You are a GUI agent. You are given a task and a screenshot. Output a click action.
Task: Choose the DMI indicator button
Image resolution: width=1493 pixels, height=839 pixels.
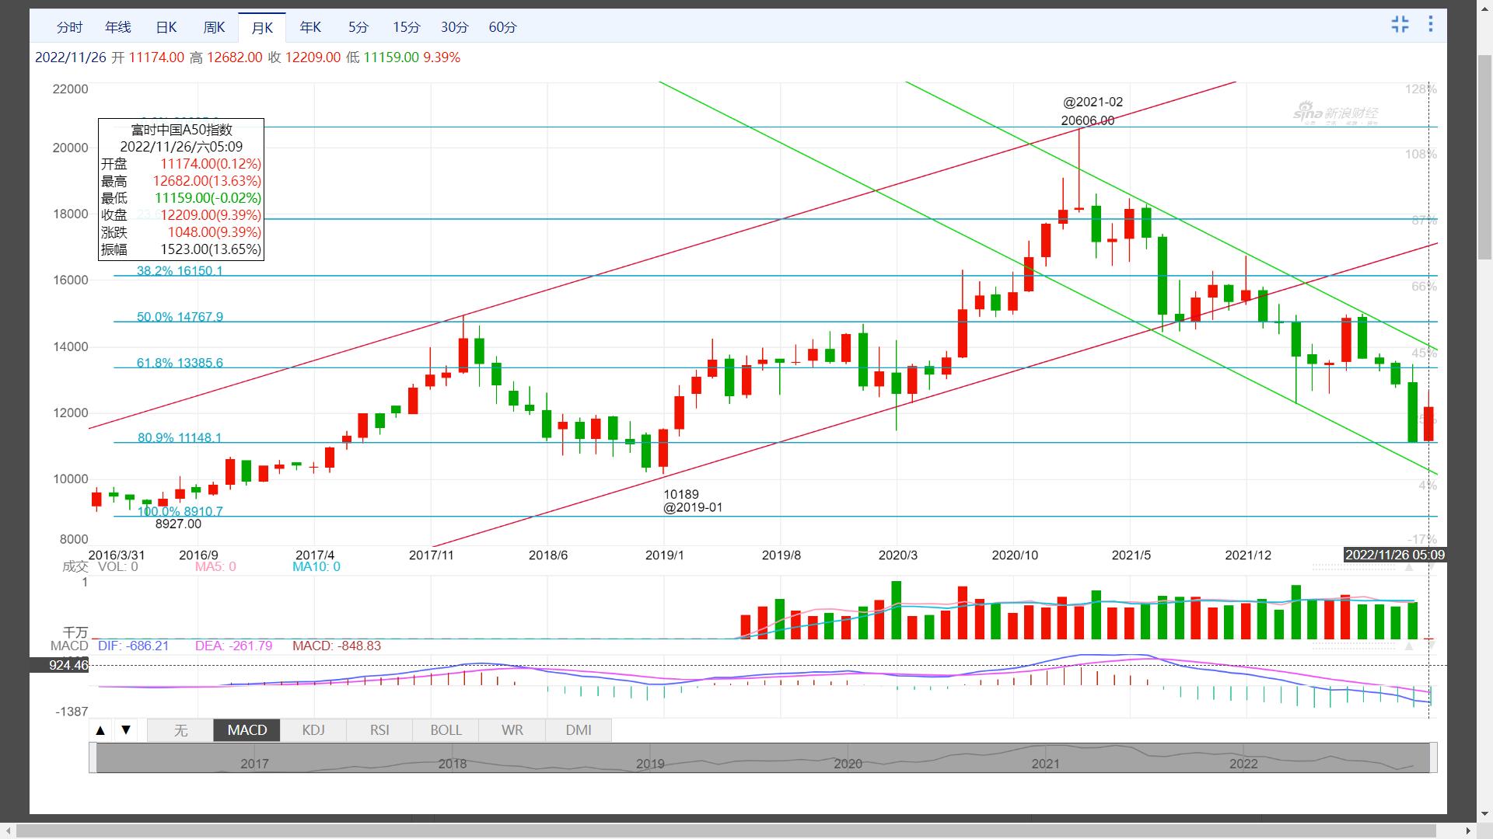tap(578, 730)
